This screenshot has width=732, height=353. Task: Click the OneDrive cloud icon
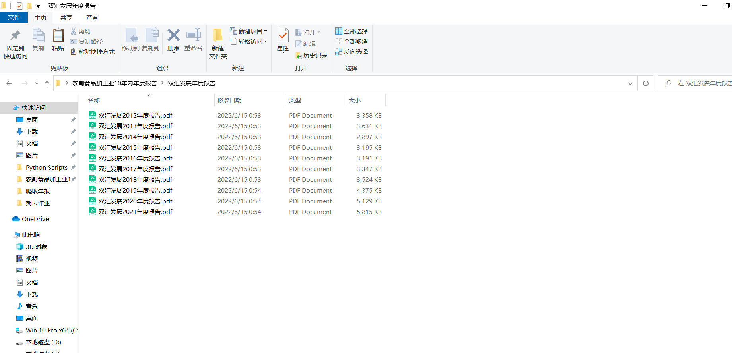(16, 219)
